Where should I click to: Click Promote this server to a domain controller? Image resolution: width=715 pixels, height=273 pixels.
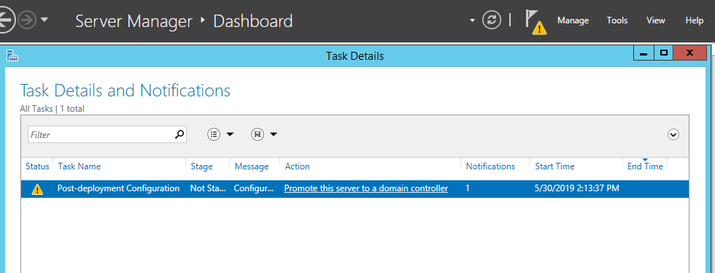pos(366,188)
